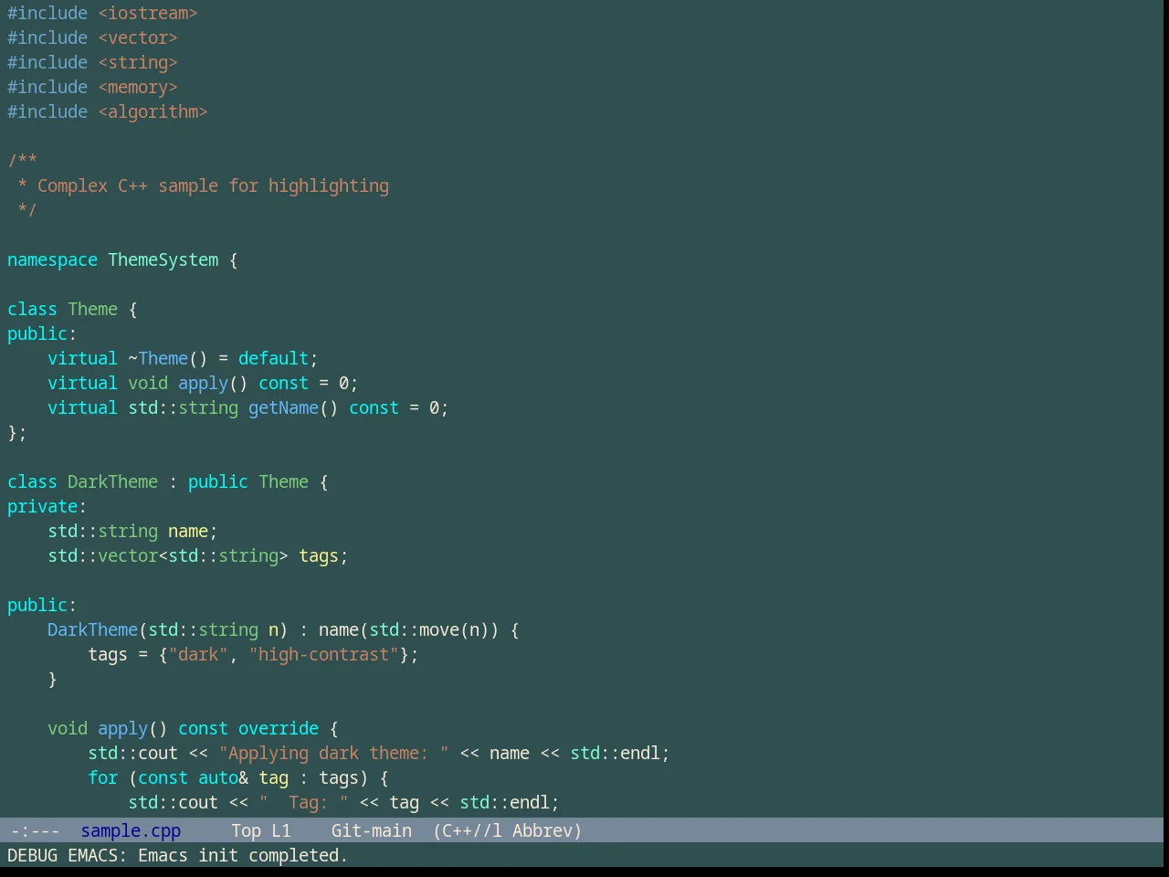
Task: Click the L1 line number indicator
Action: pyautogui.click(x=281, y=830)
